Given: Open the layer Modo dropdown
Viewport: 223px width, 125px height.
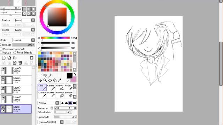Looking at the screenshot, I should (33, 40).
